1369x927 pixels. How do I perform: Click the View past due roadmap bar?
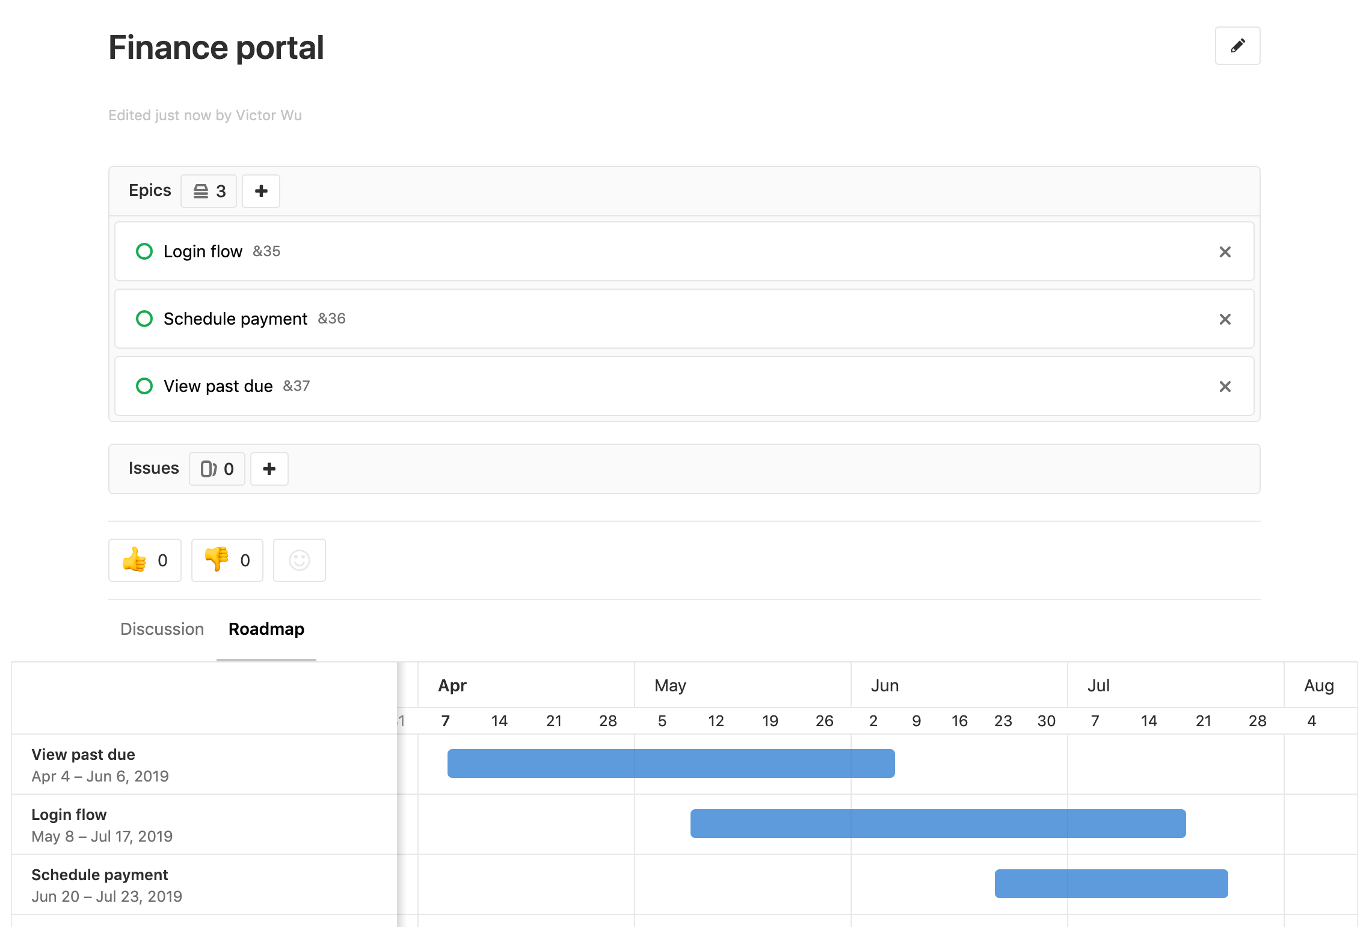click(x=671, y=763)
